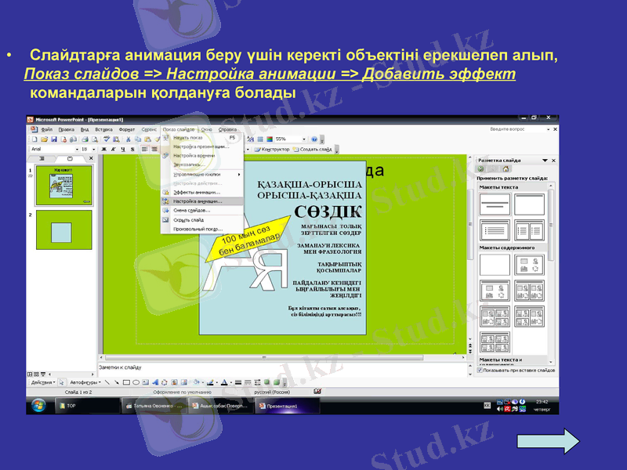Click the Создать слайд button
The image size is (627, 470).
(x=316, y=149)
